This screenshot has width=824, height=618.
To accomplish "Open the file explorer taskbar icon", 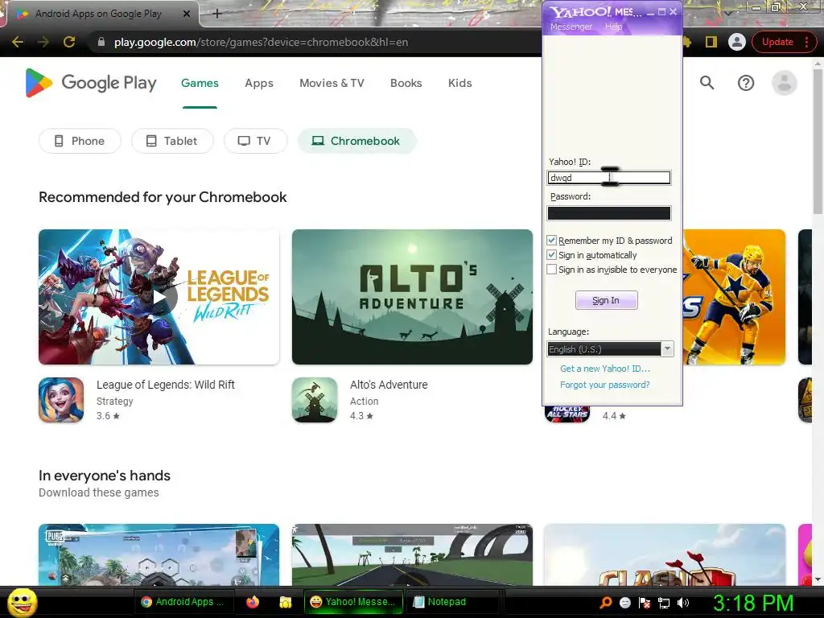I will point(286,602).
